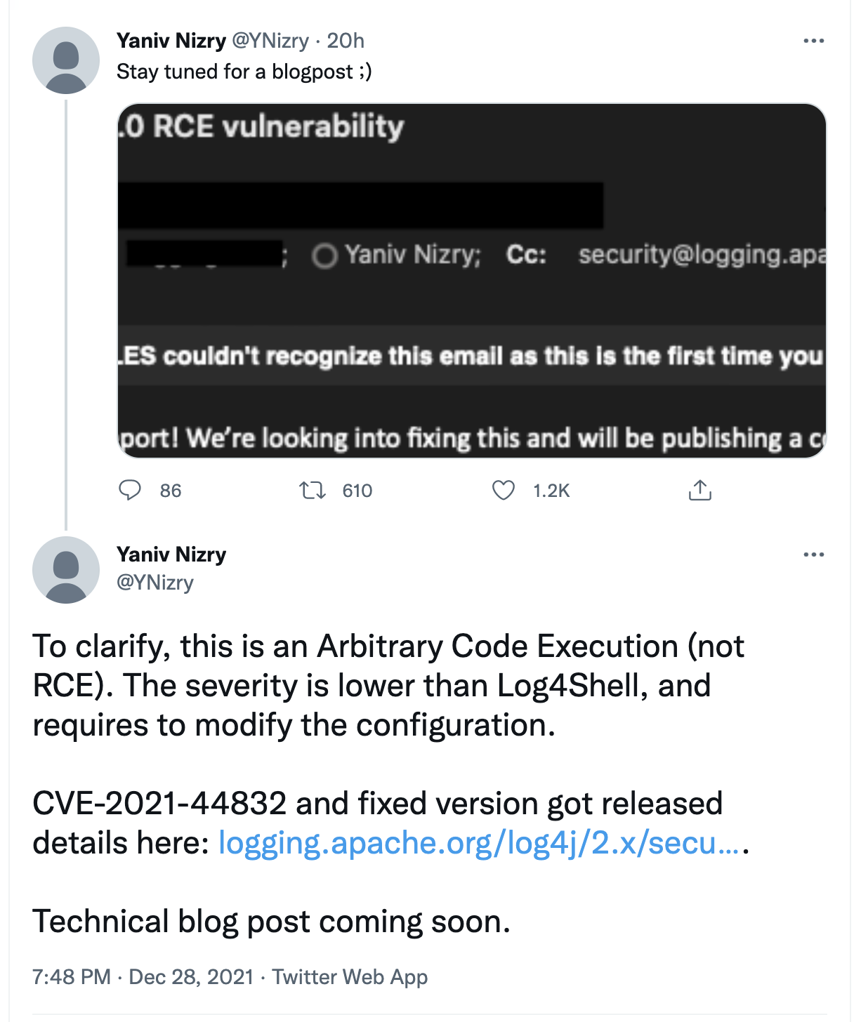Open the More menu on the clarification tweet
The image size is (861, 1022).
pyautogui.click(x=813, y=555)
